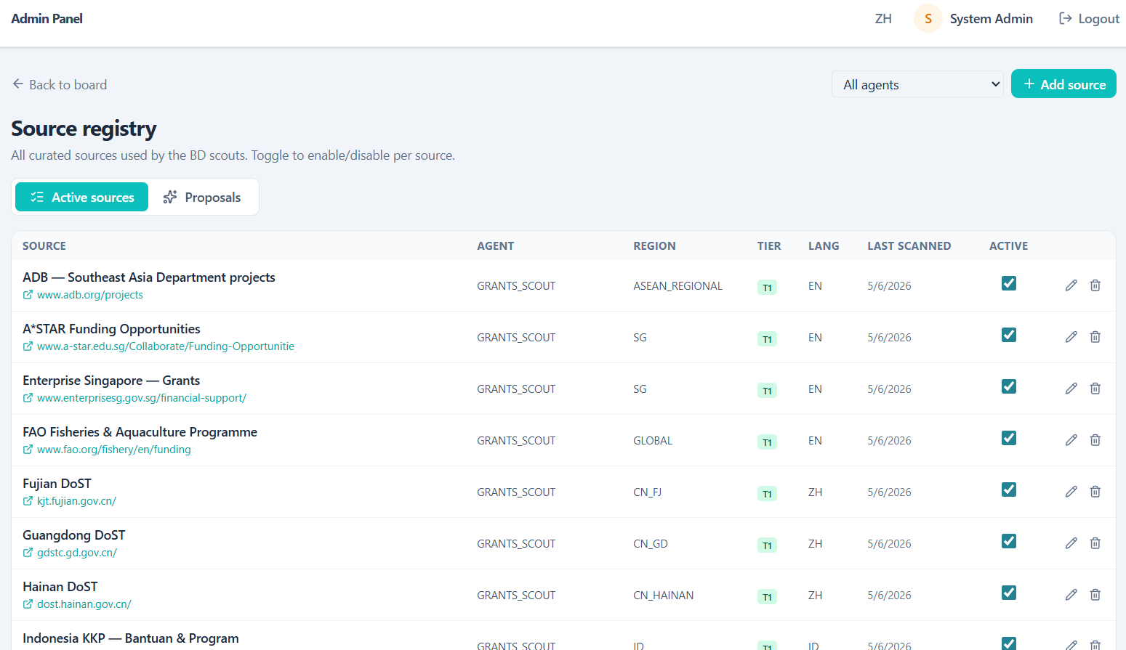Edit the Enterprise Singapore Grants source
1126x650 pixels.
click(x=1071, y=389)
